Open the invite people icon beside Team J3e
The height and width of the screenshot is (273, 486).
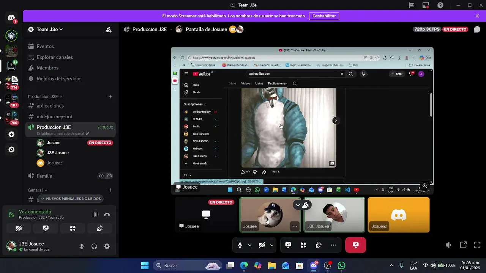(x=109, y=30)
